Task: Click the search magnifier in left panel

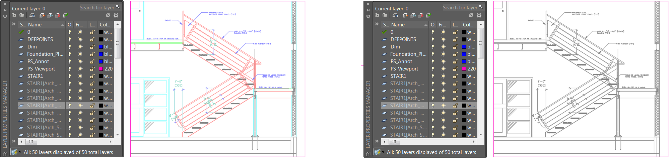Action: pyautogui.click(x=118, y=7)
